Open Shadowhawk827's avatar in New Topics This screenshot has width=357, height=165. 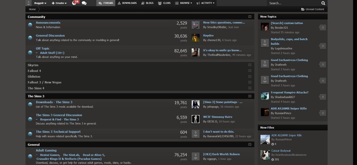pos(265,96)
